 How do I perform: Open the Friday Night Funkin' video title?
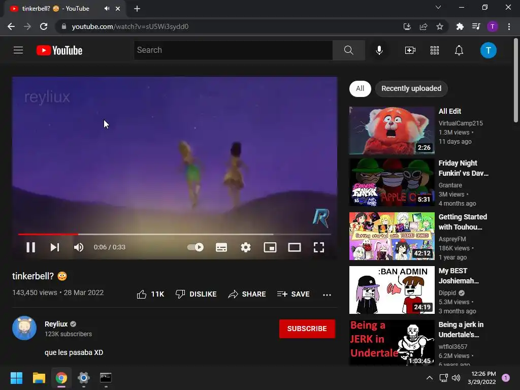[x=463, y=168]
